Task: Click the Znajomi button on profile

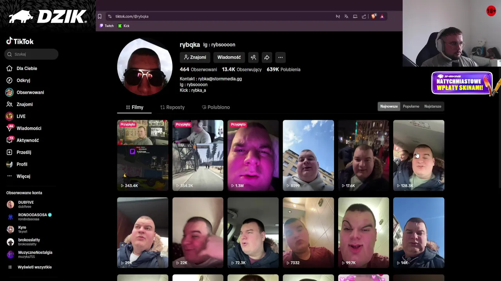Action: pyautogui.click(x=195, y=57)
